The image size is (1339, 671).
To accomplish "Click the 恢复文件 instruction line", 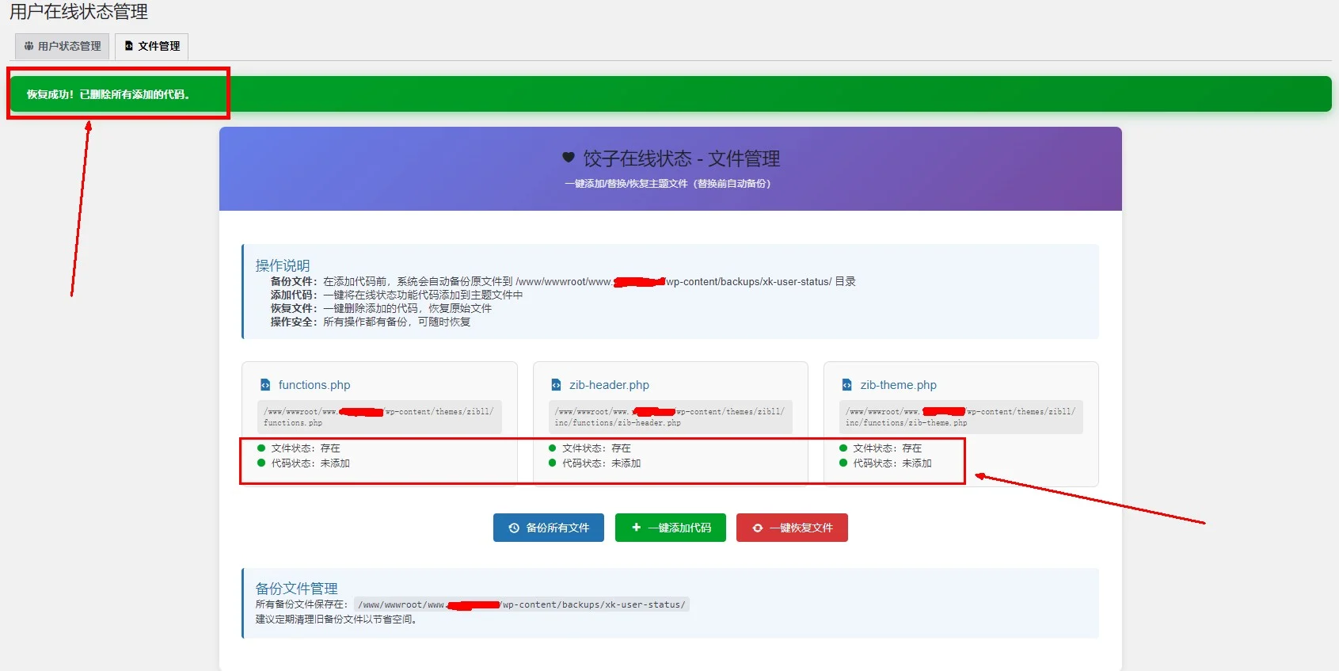I will coord(381,308).
